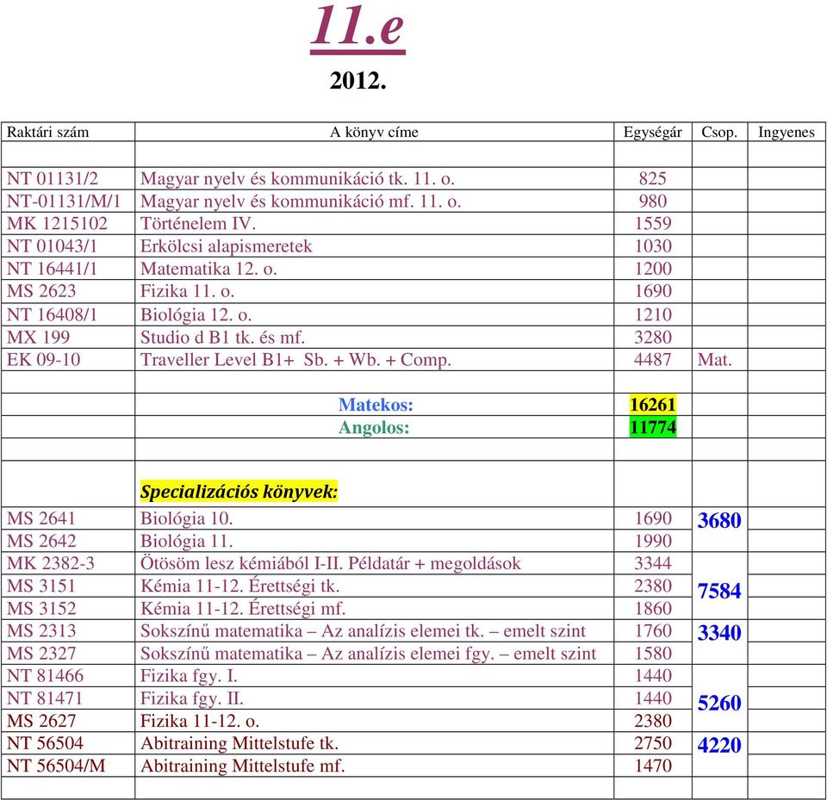Click the 'Fizika fgy. I.' title
827x800 pixels.
tap(189, 676)
